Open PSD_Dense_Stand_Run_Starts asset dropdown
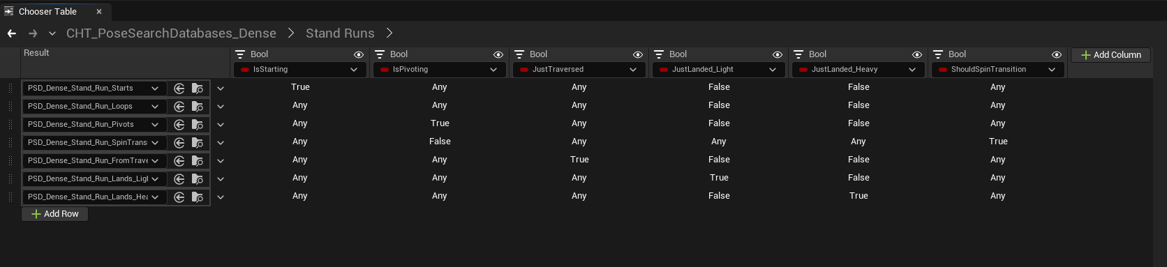1167x267 pixels. coord(94,89)
